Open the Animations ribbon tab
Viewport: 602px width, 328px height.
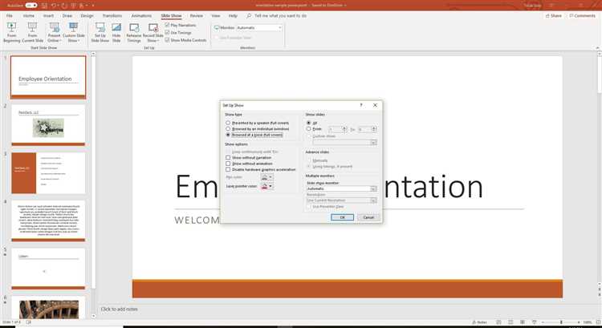[x=141, y=15]
